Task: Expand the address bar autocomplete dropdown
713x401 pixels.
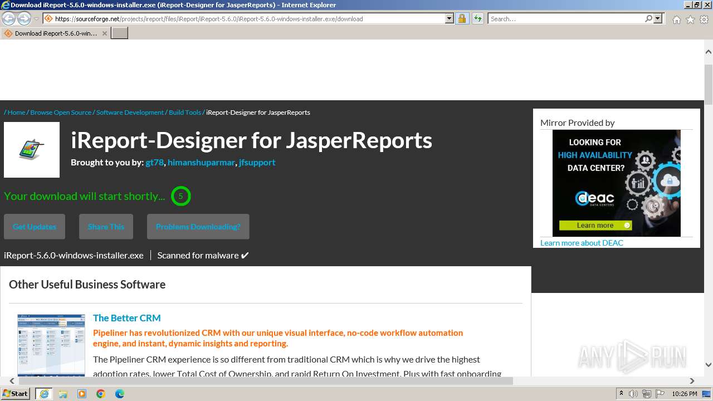Action: coord(450,18)
